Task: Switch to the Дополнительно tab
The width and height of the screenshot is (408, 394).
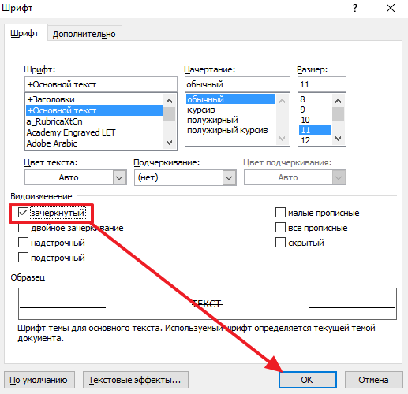Action: pos(84,34)
